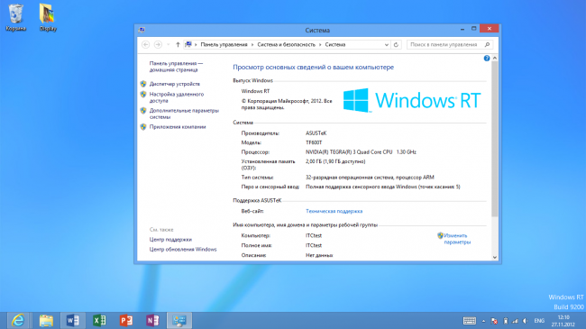Select the ASUSTeK manufacturer value
This screenshot has width=586, height=329.
click(316, 133)
